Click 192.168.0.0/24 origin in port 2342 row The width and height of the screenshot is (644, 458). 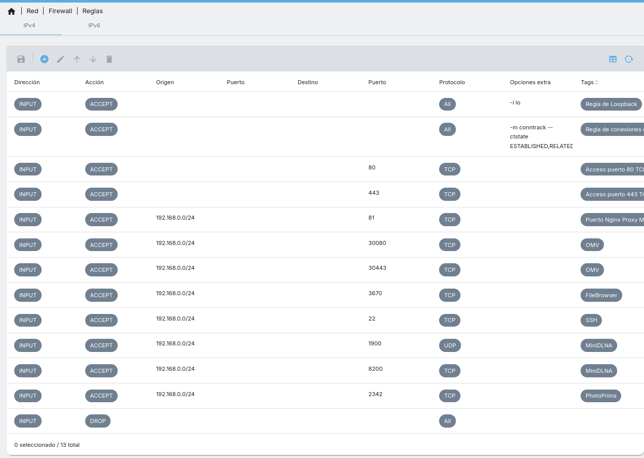(x=175, y=394)
